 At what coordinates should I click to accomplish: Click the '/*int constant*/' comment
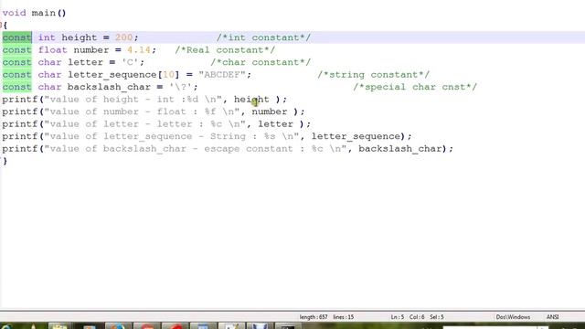tap(263, 37)
